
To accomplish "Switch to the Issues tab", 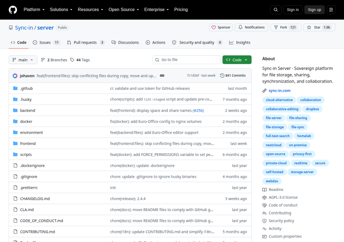I will (46, 42).
